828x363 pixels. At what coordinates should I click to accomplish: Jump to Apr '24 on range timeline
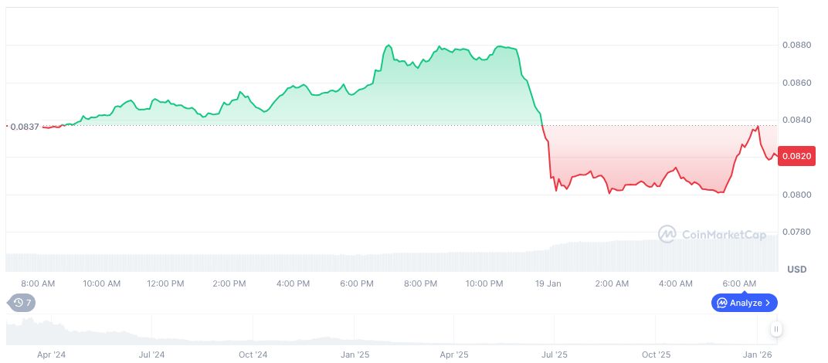[x=52, y=355]
